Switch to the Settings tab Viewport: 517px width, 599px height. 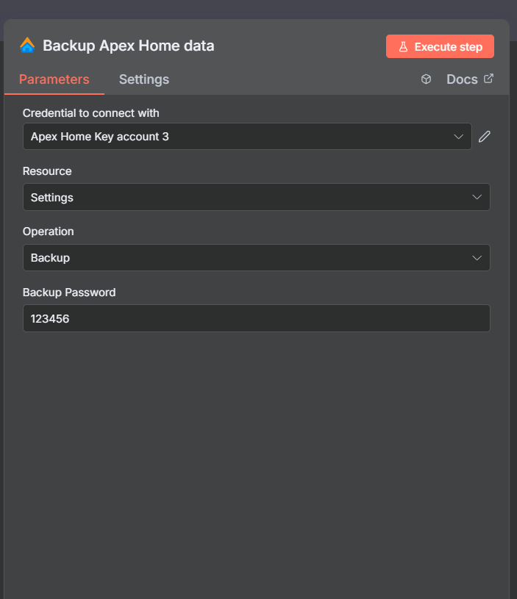tap(143, 79)
